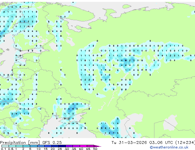Image resolution: width=195 pixels, height=150 pixels.
Task: Pick the 5–10 mm legend swatch
Action: coord(34,146)
